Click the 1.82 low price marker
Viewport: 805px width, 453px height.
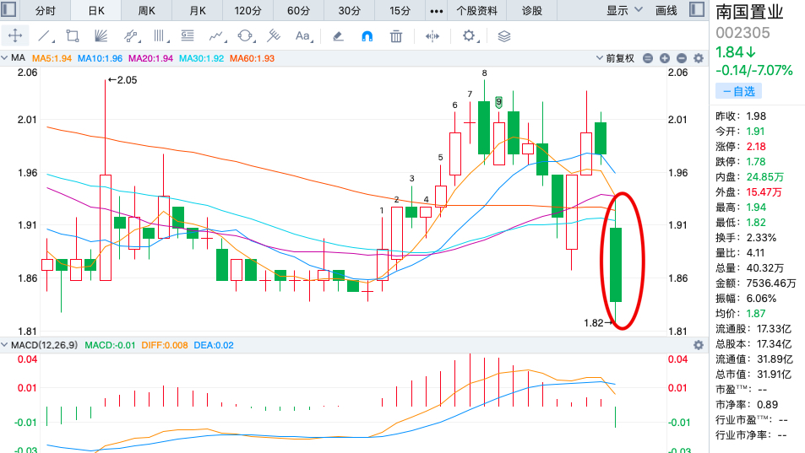(x=598, y=323)
